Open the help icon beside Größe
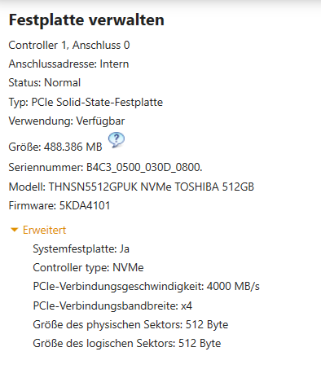The width and height of the screenshot is (321, 378). 117,140
